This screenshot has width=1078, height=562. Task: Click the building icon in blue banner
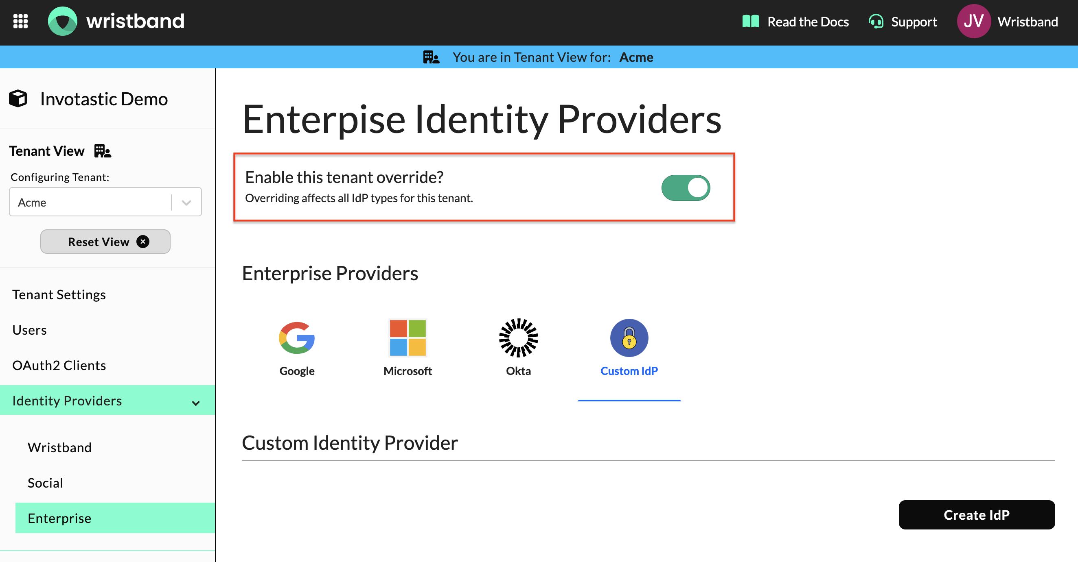[x=431, y=57]
